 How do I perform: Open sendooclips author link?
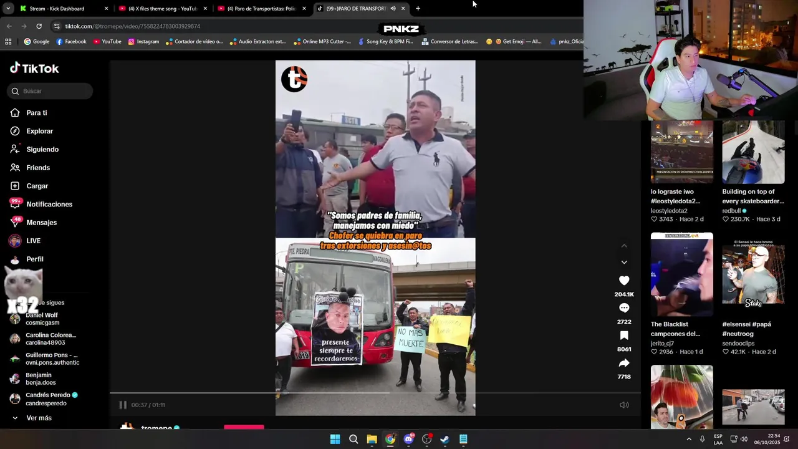pos(739,343)
